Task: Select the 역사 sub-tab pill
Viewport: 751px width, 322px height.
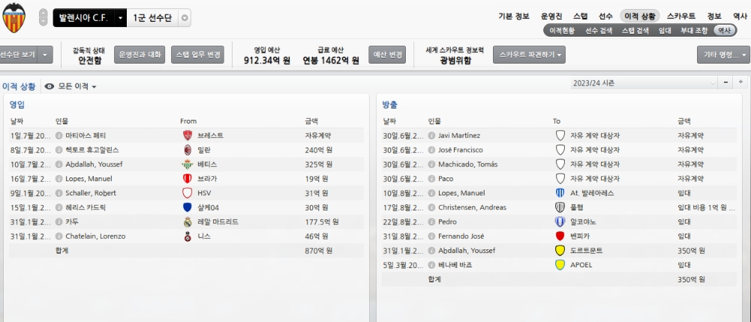Action: click(x=723, y=31)
